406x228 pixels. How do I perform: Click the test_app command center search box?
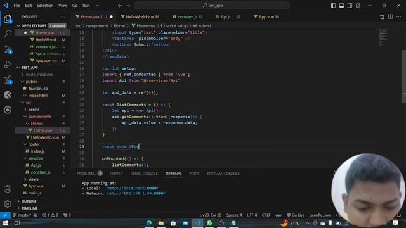point(212,6)
